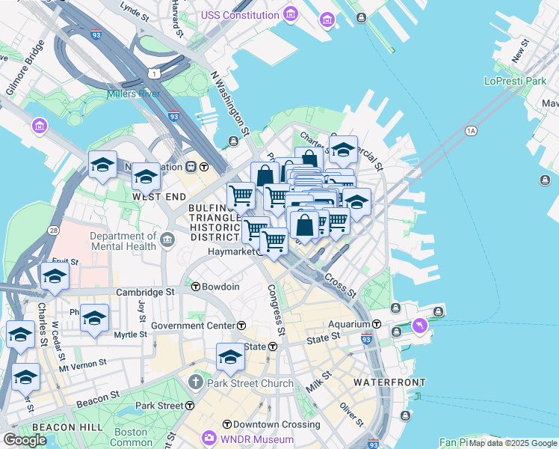The width and height of the screenshot is (559, 449).
Task: Click the Park Street T station icon
Action: [190, 406]
